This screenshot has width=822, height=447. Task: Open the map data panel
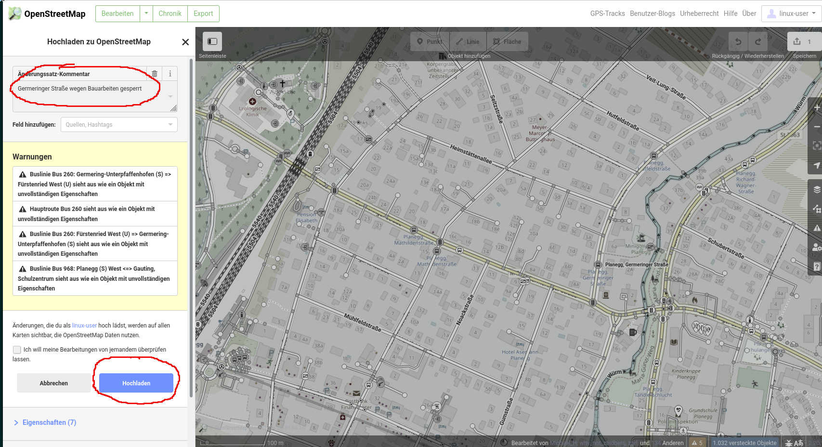[x=816, y=209]
